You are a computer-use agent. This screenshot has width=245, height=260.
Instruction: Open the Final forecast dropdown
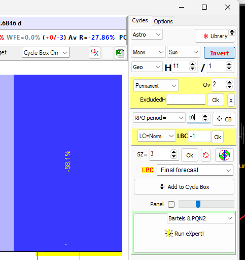click(195, 170)
